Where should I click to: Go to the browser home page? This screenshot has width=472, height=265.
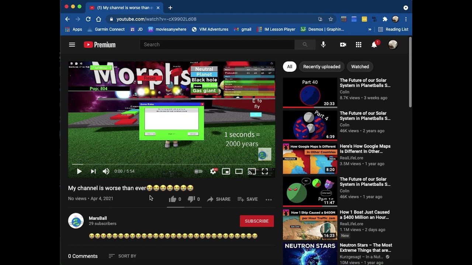point(98,19)
